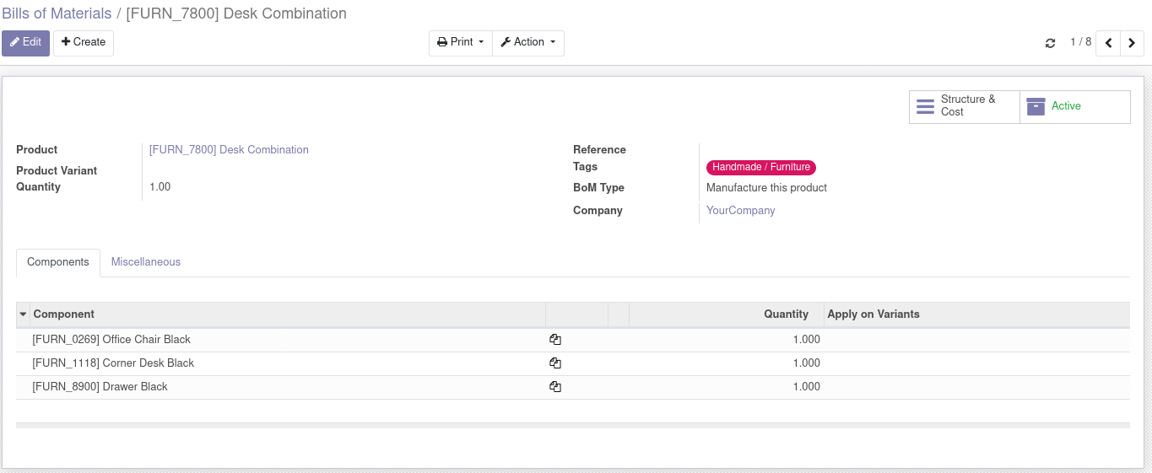Click the BoM quantity value 1.00
The image size is (1152, 473).
pos(160,187)
